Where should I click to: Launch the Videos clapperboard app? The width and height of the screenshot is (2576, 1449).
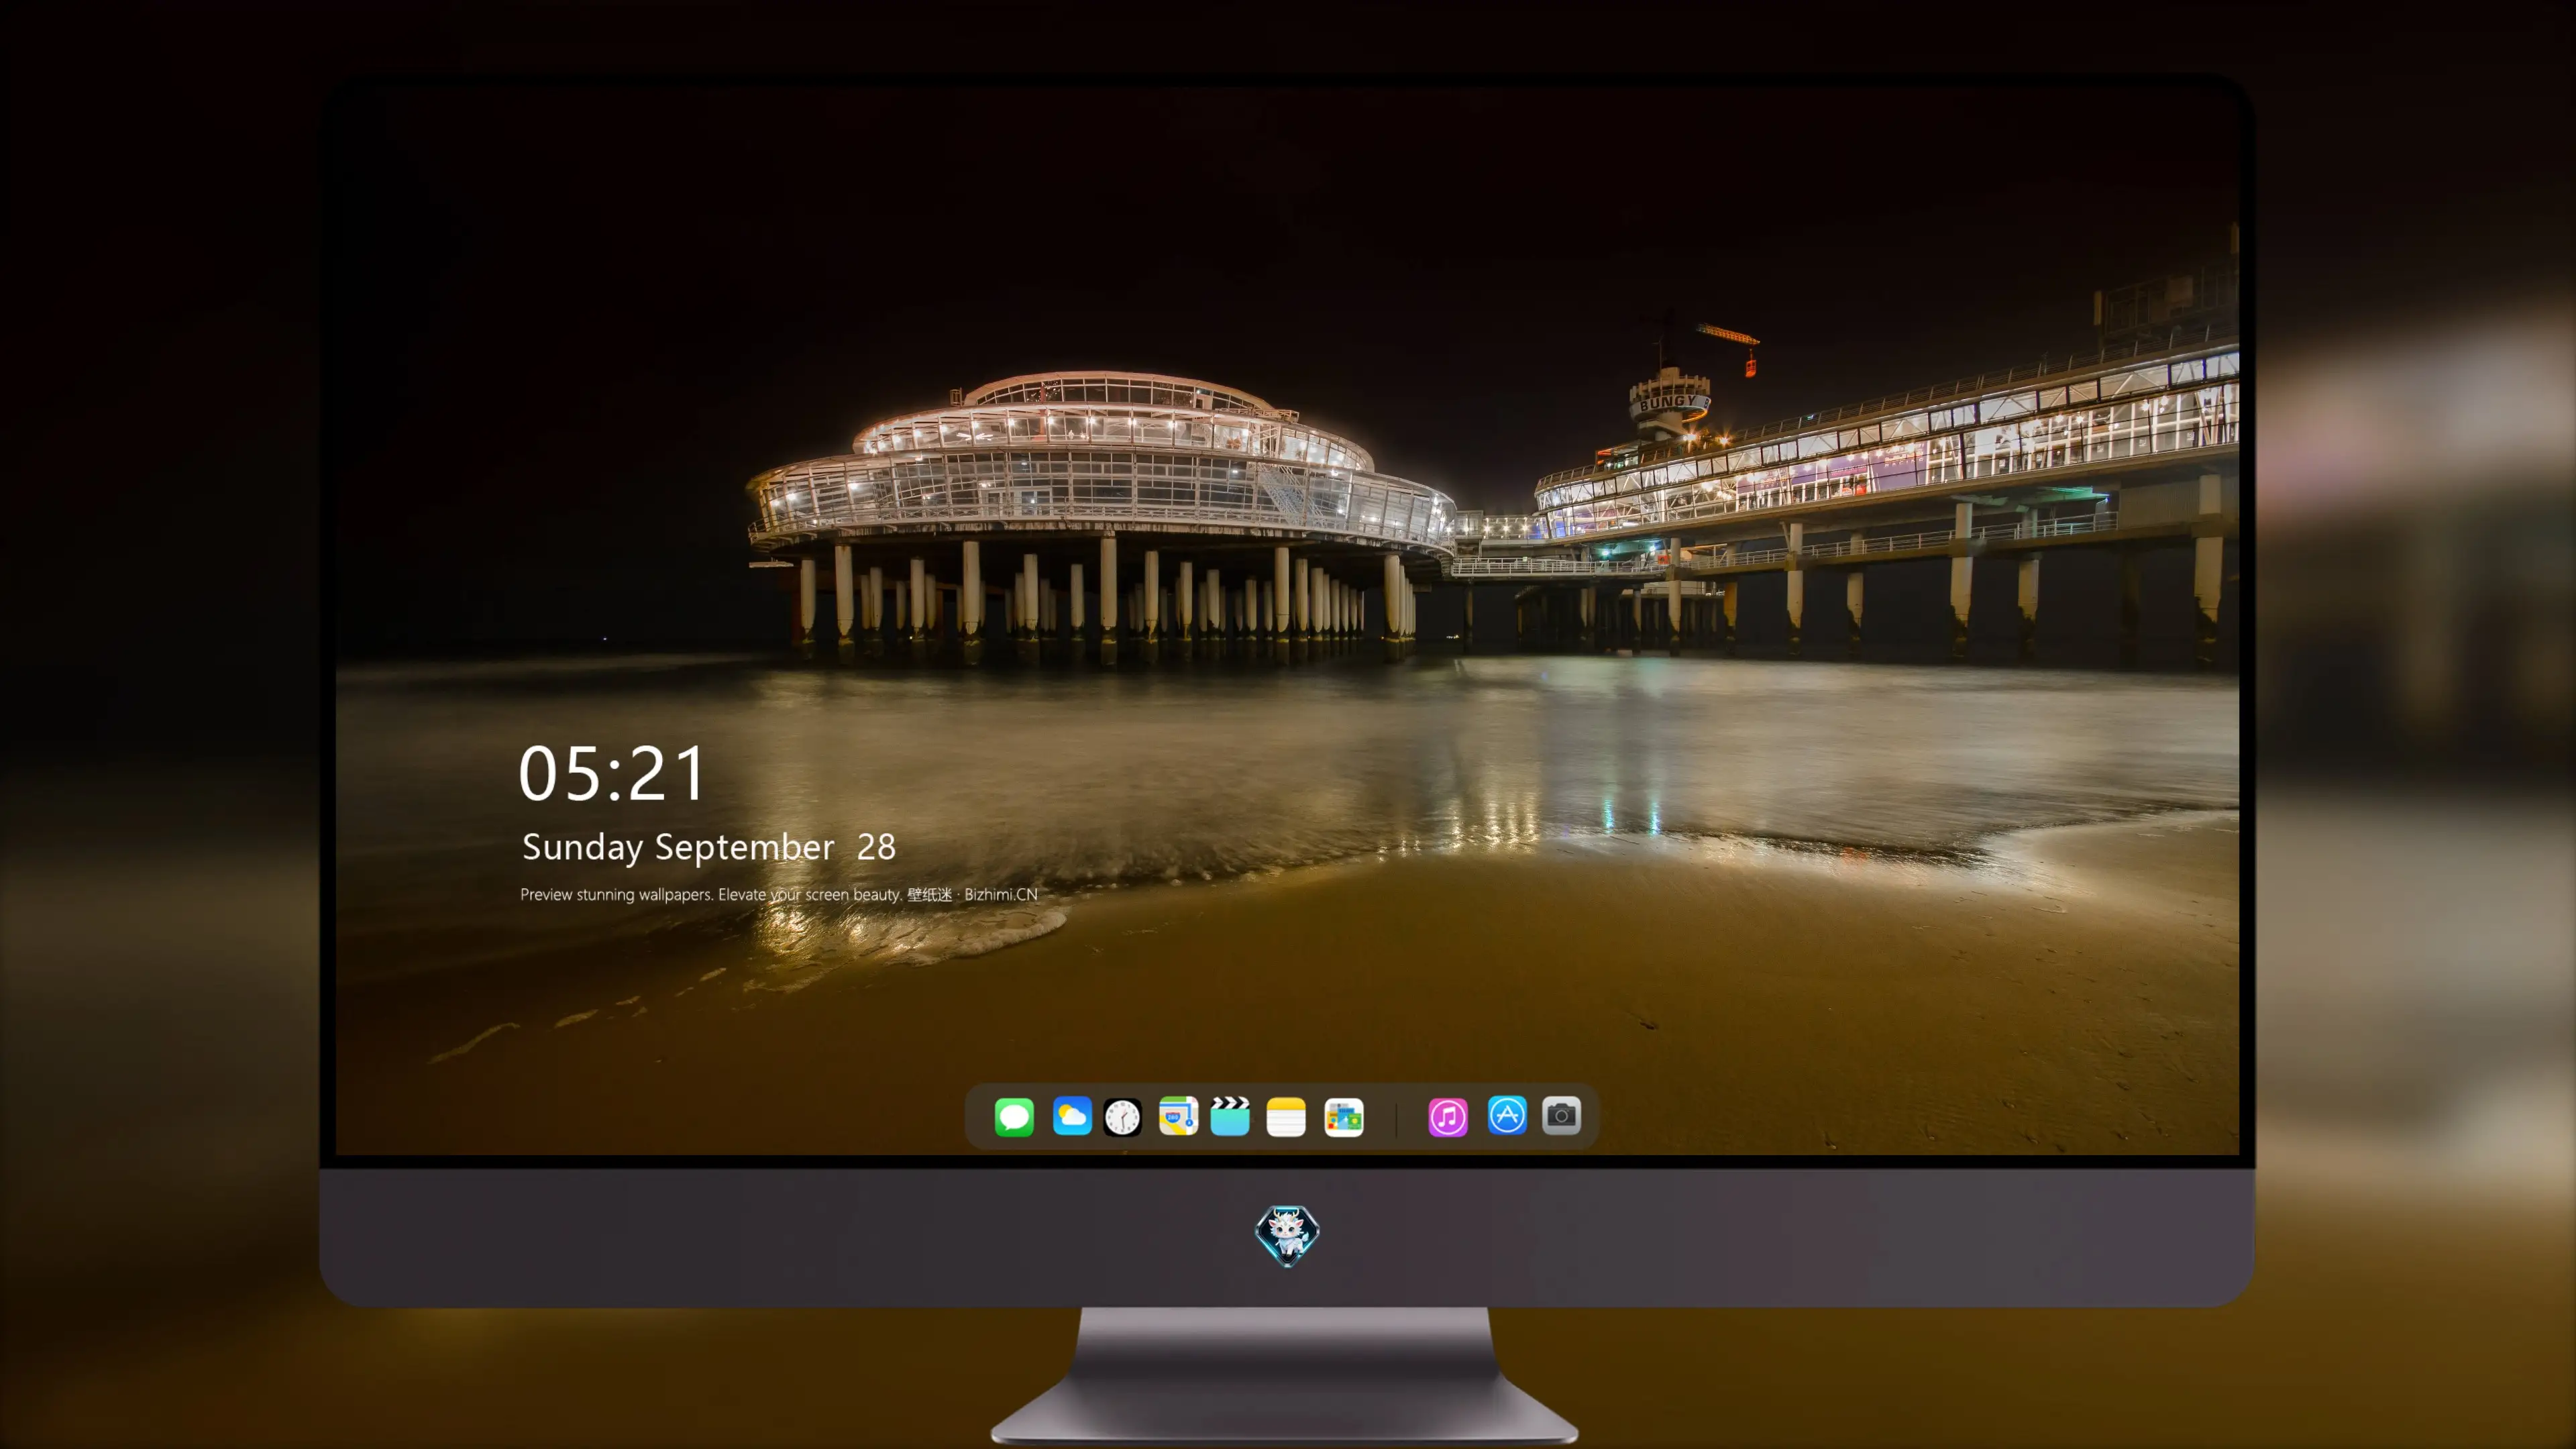point(1230,1116)
